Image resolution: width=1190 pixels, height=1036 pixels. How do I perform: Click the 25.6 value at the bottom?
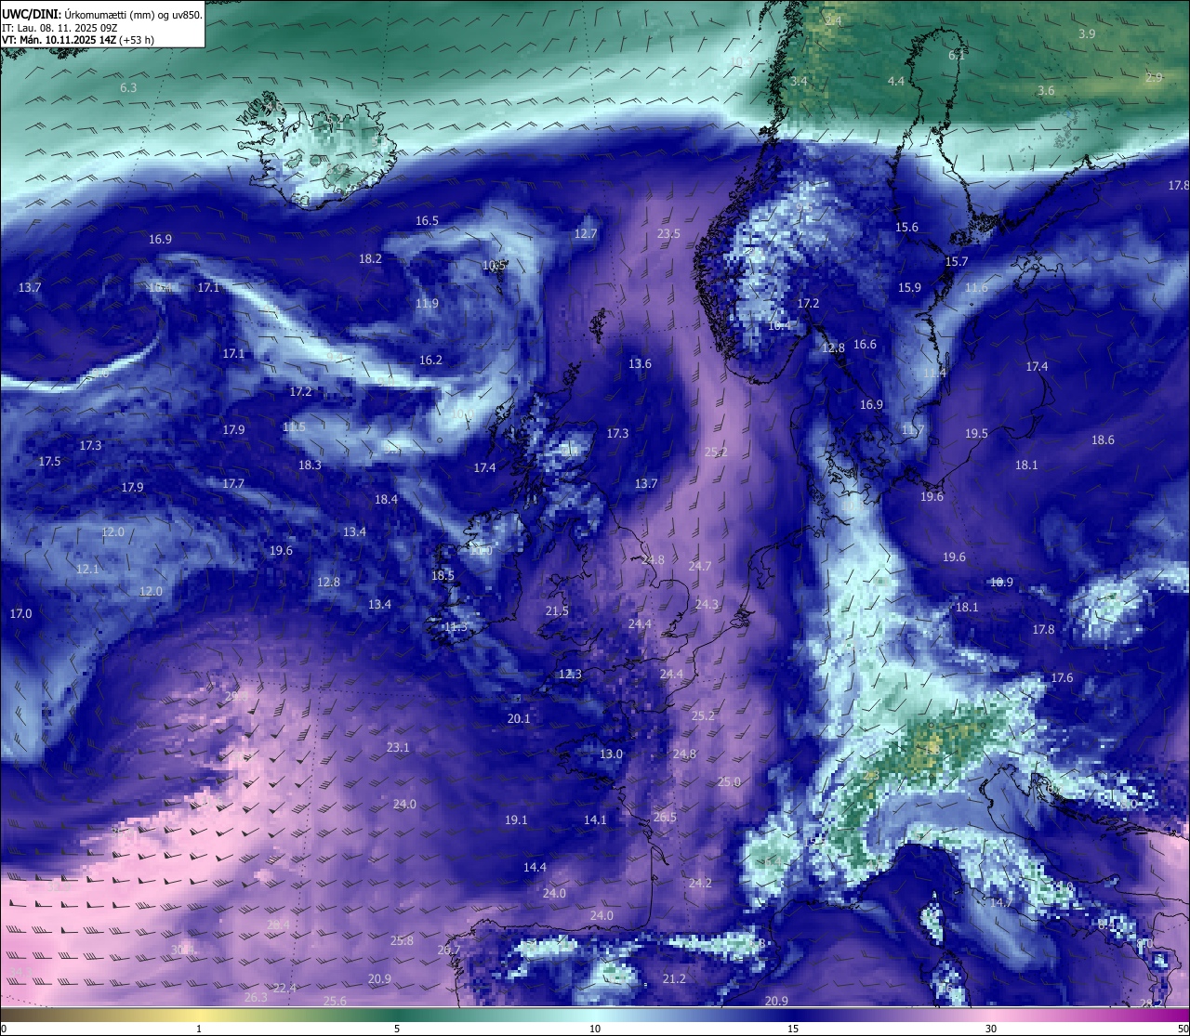[x=335, y=1001]
